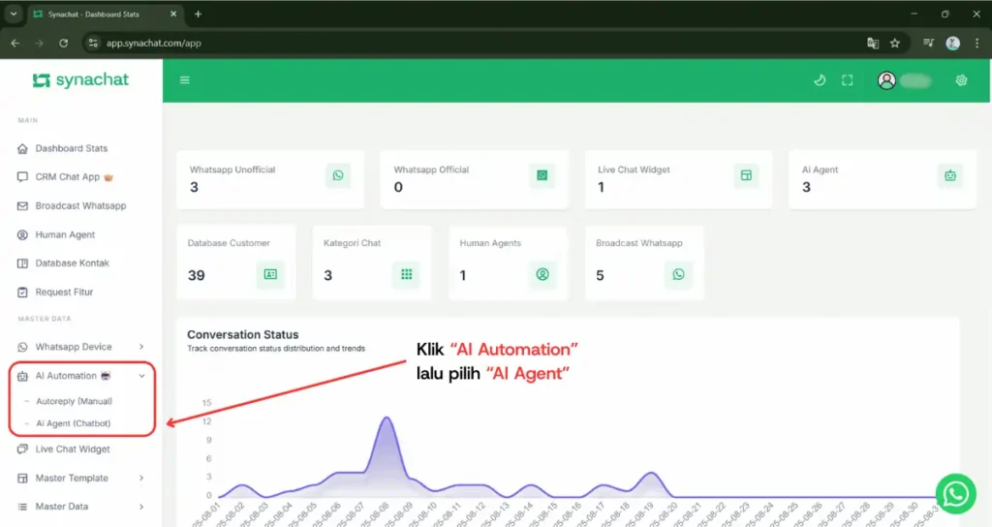Select Ai Agent (Chatbot) submenu item
992x527 pixels.
click(74, 423)
